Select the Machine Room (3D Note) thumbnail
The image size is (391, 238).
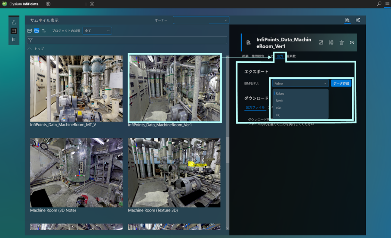pyautogui.click(x=76, y=173)
